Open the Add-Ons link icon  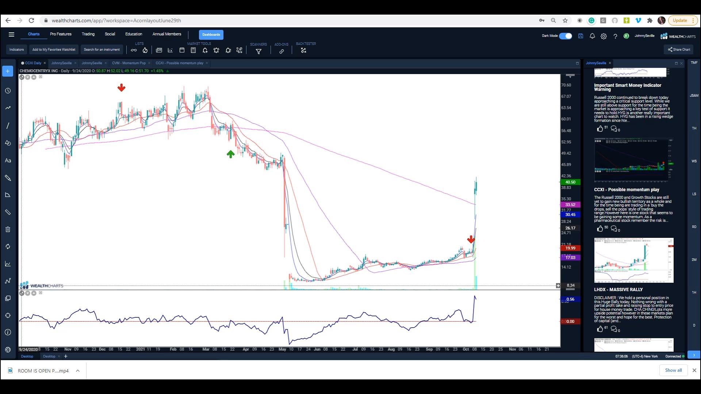(281, 51)
